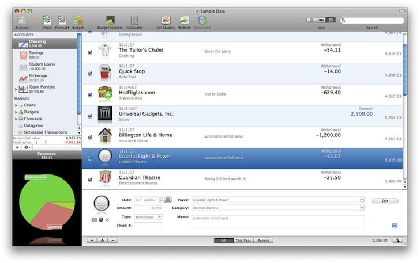Image resolution: width=420 pixels, height=263 pixels.
Task: Click the reconcile icon at bottom right
Action: 398,241
